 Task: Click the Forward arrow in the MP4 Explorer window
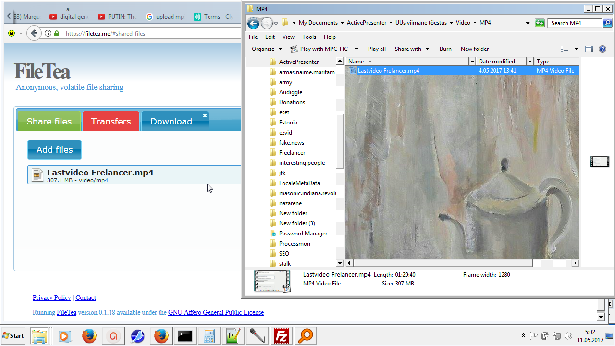tap(267, 23)
